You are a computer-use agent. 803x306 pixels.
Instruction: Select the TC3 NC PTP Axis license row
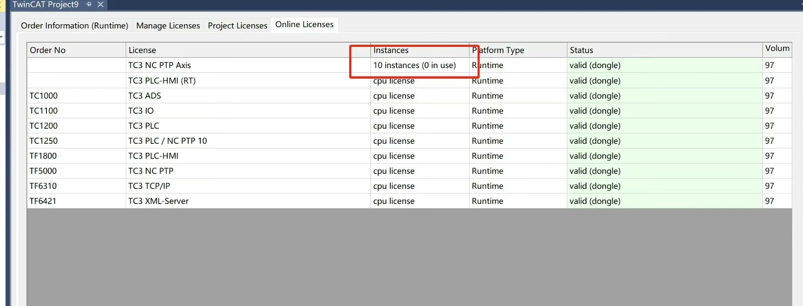point(409,65)
